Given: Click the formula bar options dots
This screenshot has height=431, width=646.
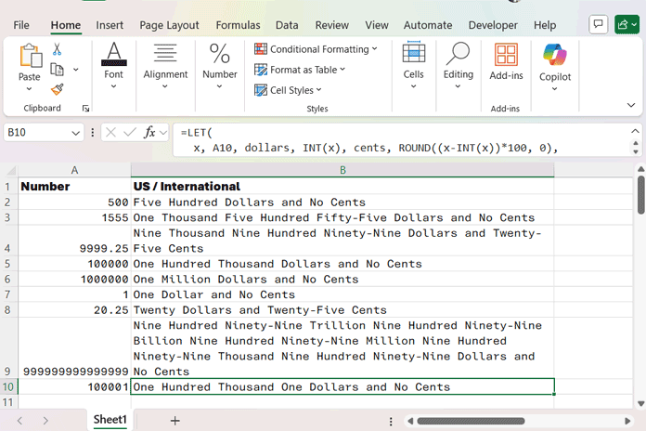Looking at the screenshot, I should [92, 133].
